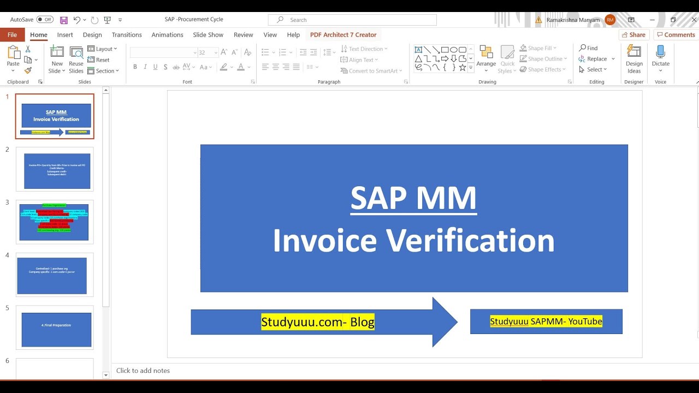Expand the shapes gallery
The width and height of the screenshot is (699, 393).
coord(471,68)
